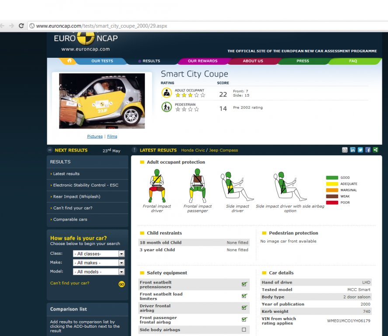
Task: Click the NEXT RESULTS heading
Action: (x=71, y=150)
